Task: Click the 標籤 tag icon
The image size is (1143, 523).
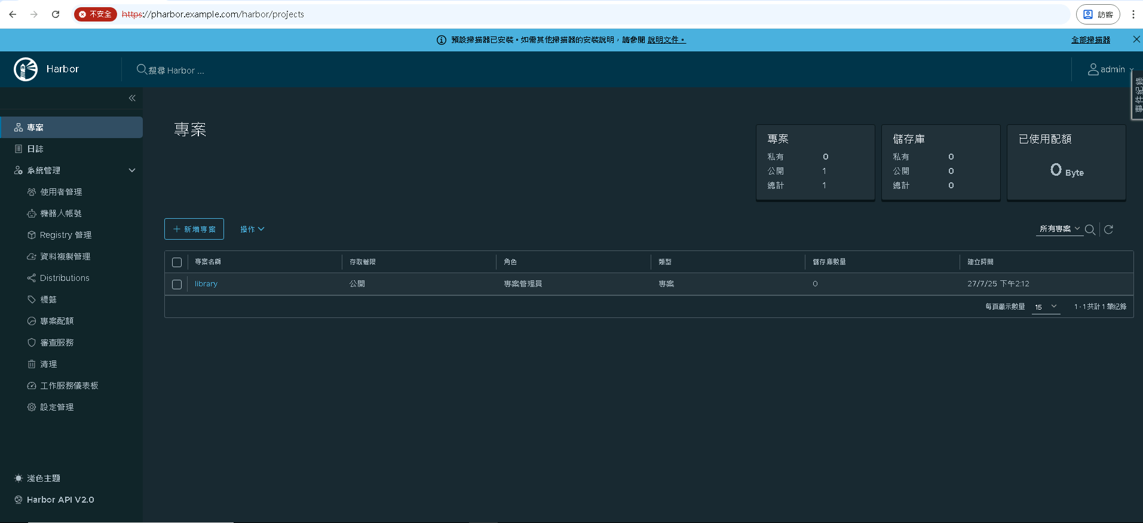Action: (x=32, y=299)
